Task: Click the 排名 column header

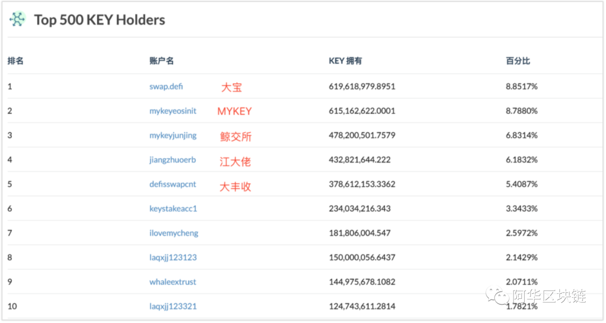Action: pos(16,61)
